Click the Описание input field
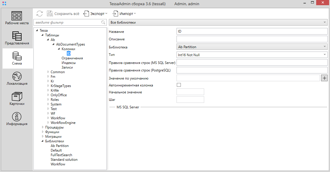330x172 pixels. pyautogui.click(x=252, y=39)
